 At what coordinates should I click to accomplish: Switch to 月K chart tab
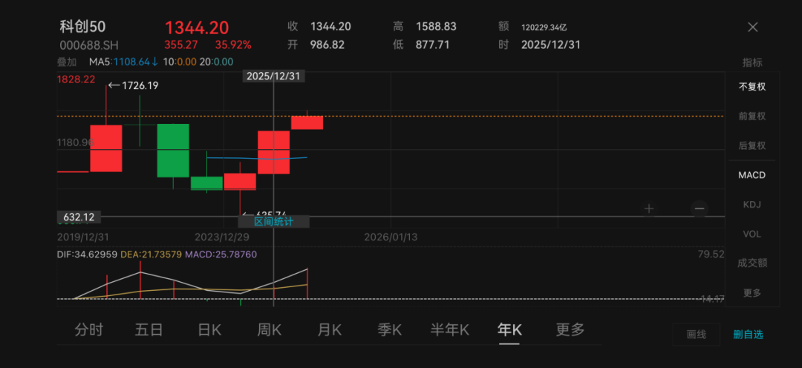[x=329, y=330]
